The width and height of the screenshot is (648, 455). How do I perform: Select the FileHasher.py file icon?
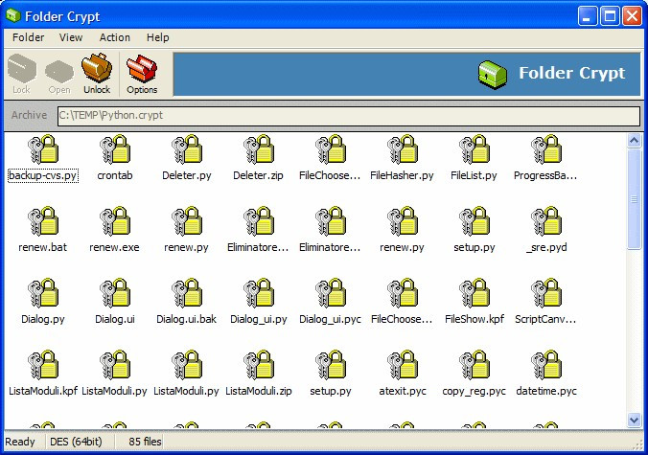coord(403,149)
